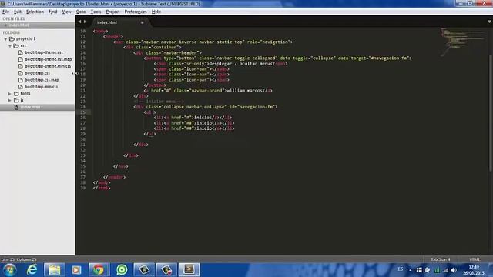Open the Selection menu

click(x=35, y=12)
